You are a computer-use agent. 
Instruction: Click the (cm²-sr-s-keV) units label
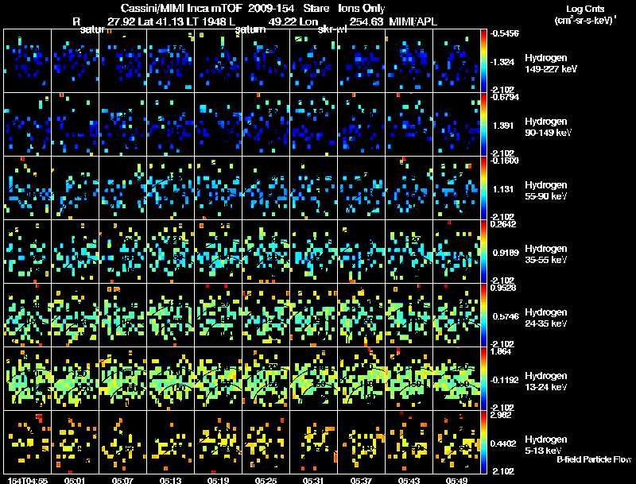586,20
